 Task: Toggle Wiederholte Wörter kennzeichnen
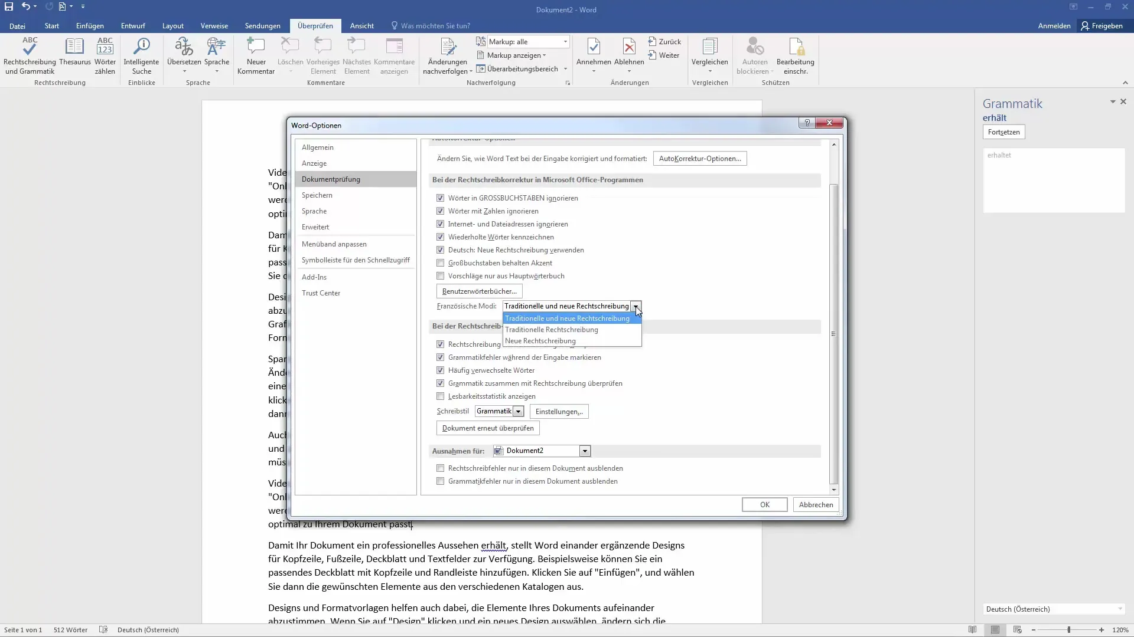[440, 237]
